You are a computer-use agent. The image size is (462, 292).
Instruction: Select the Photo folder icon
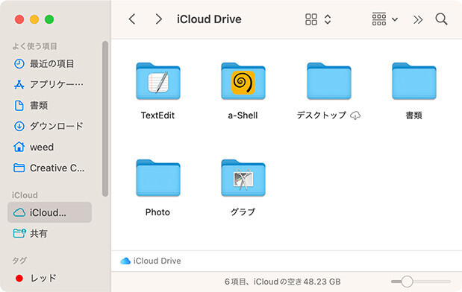[x=158, y=178]
